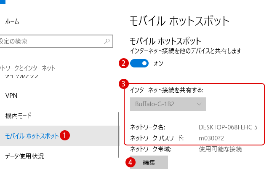Viewport: 280px width, 172px height.
Task: Click the chevron arrow on the connection dropdown
Action: click(x=199, y=104)
